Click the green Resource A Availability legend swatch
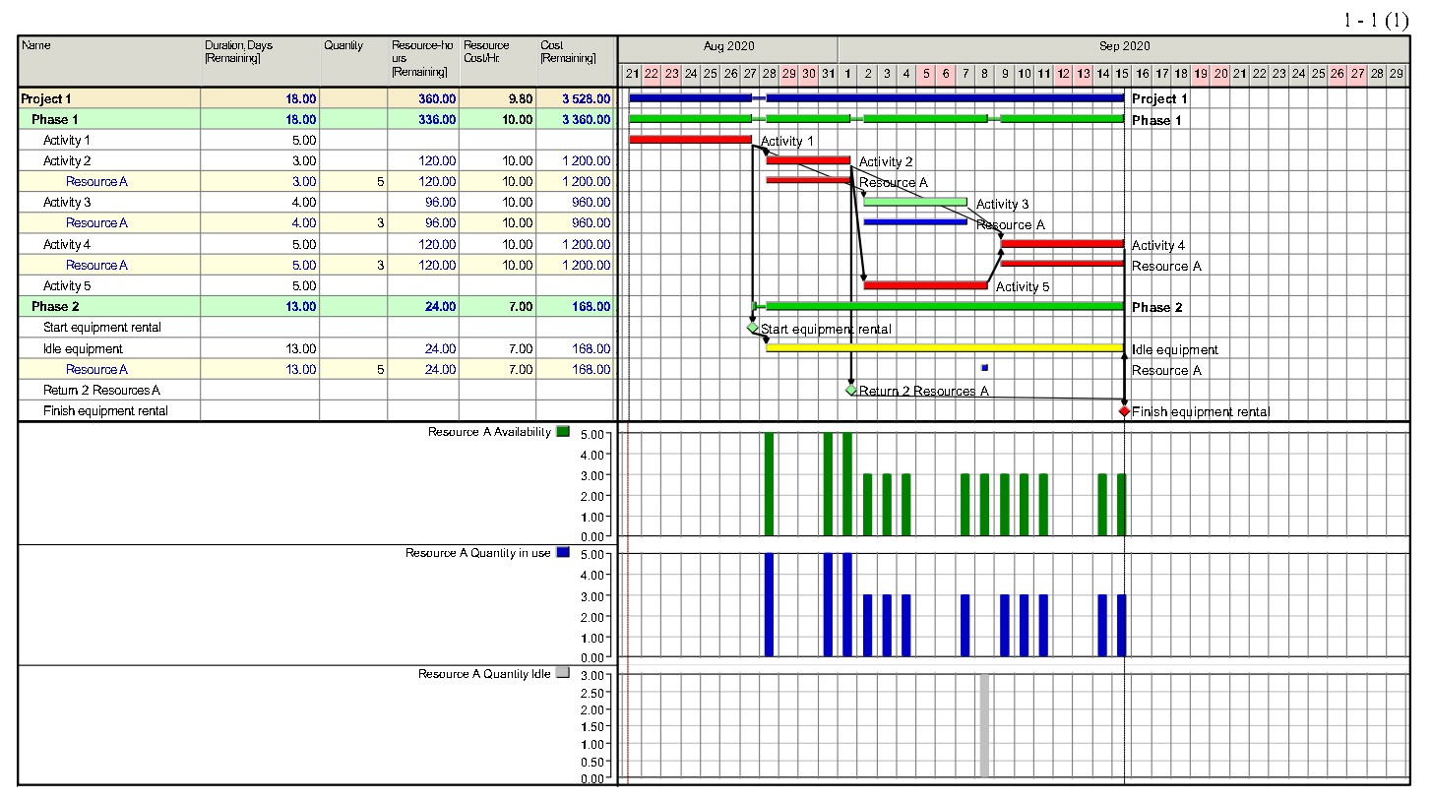This screenshot has height=800, width=1432. point(563,431)
